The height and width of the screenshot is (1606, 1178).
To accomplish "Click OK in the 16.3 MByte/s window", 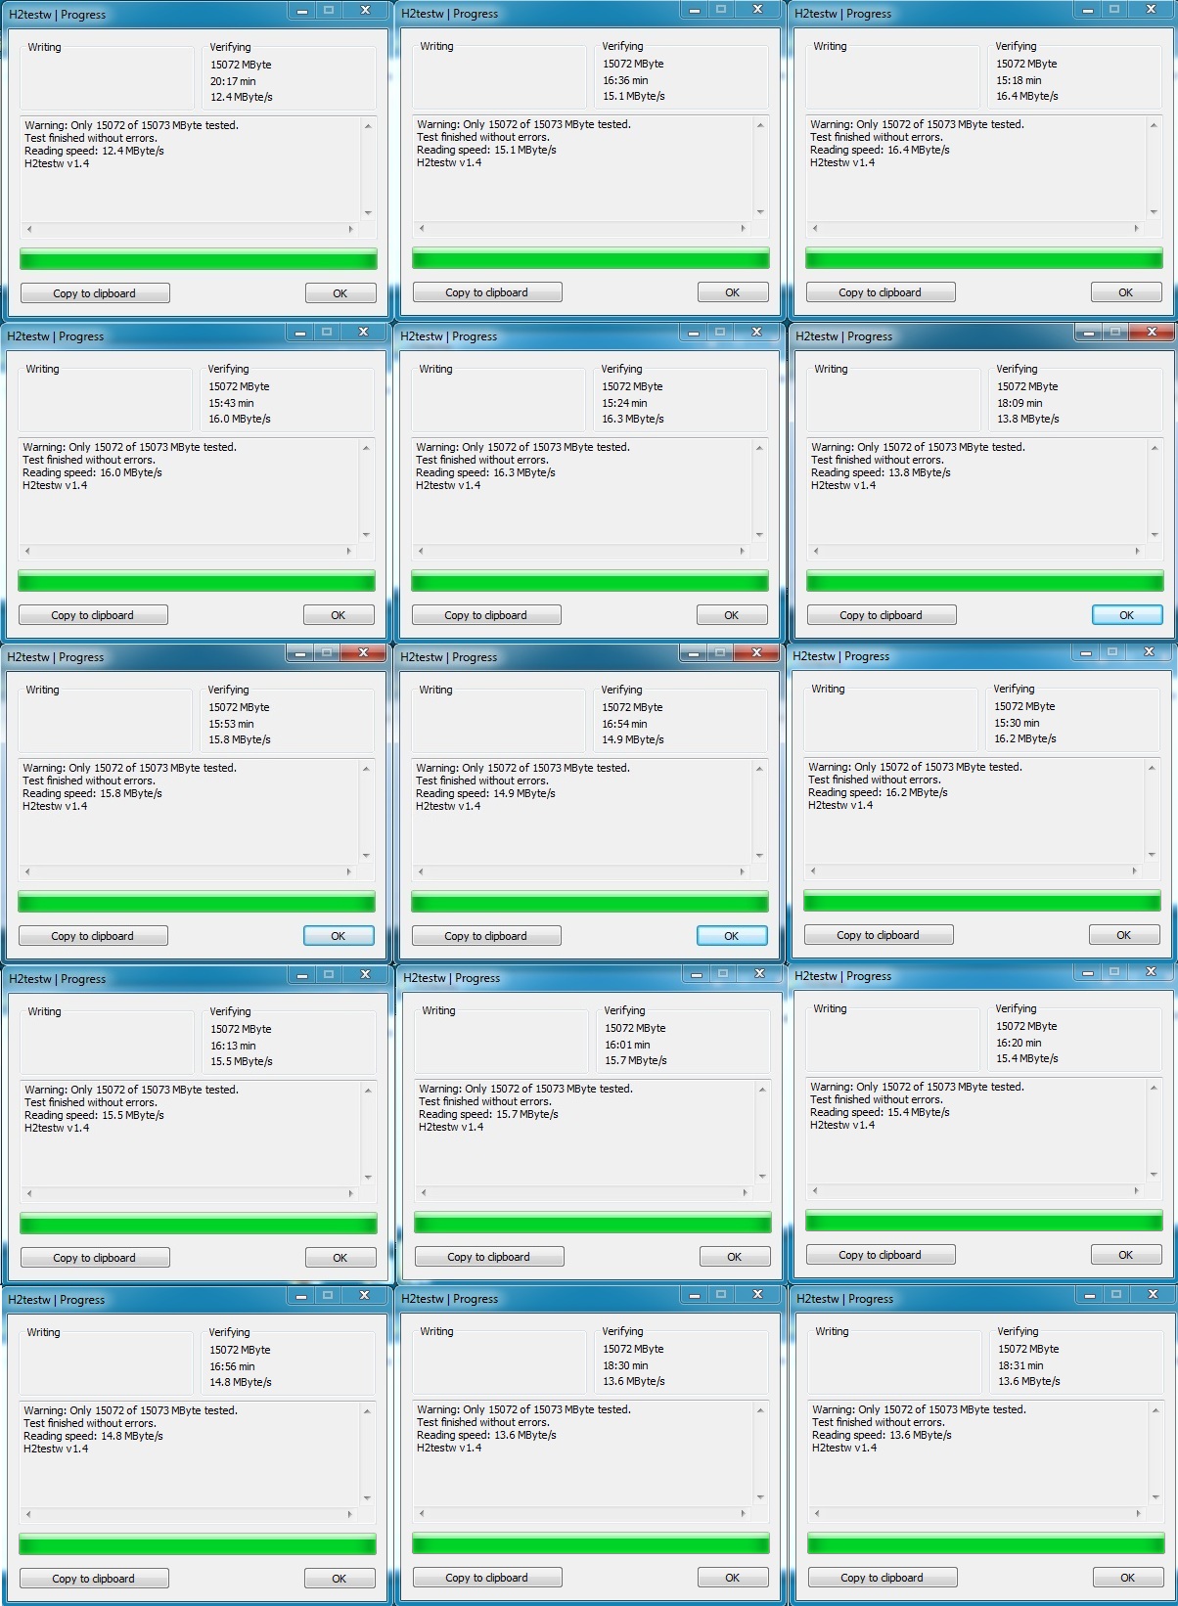I will tap(732, 615).
